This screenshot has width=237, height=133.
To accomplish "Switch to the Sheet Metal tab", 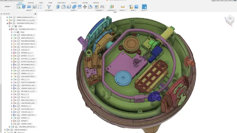I will coord(62,3).
